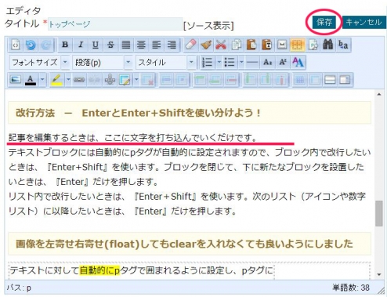
Task: Click the タイトル title input field
Action: tap(115, 24)
